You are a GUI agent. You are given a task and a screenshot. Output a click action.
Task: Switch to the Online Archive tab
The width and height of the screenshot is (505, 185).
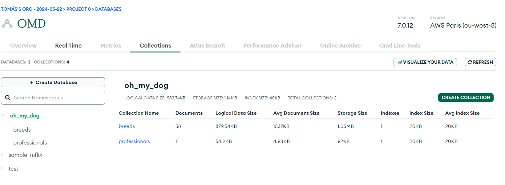(x=340, y=45)
